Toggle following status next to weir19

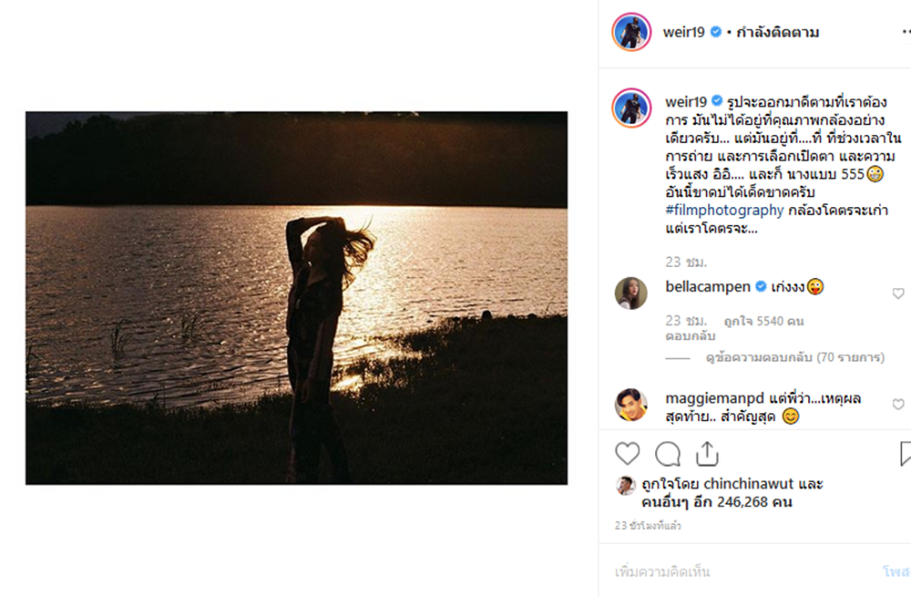[778, 33]
